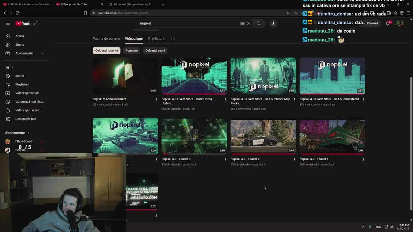Clear the nopixel search query
The image size is (413, 232).
click(248, 24)
